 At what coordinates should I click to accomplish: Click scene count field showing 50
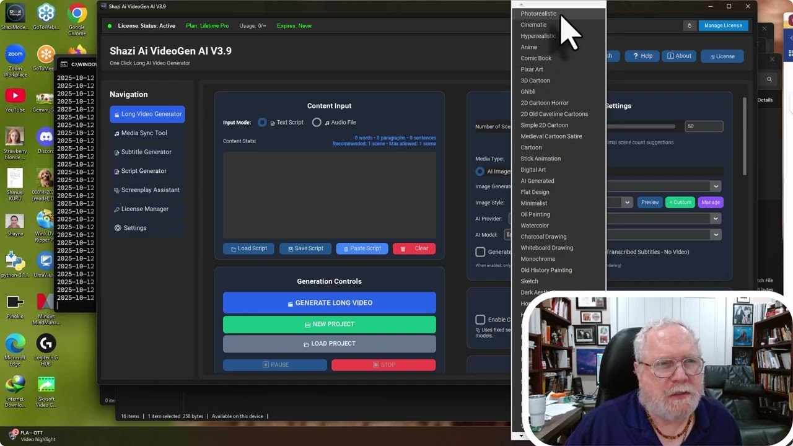point(704,126)
